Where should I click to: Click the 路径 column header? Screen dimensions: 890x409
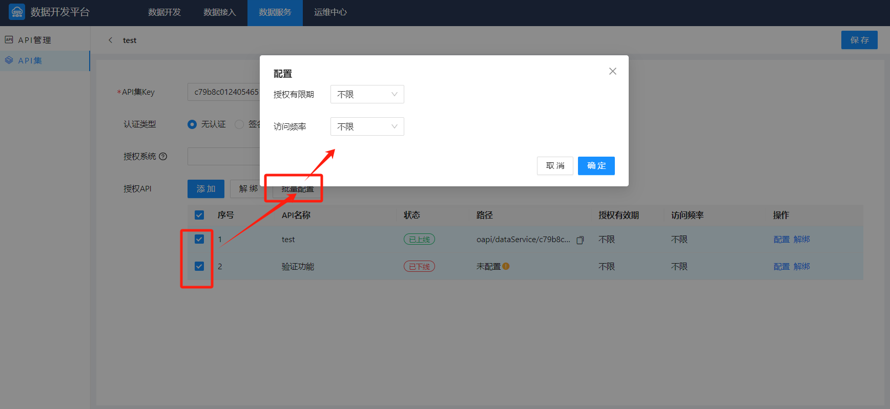coord(485,215)
